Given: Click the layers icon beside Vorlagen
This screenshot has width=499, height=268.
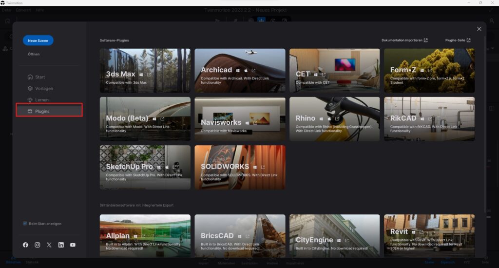Looking at the screenshot, I should pos(30,89).
